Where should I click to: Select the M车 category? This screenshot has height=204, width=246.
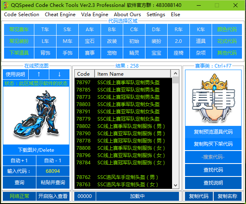click(67, 41)
